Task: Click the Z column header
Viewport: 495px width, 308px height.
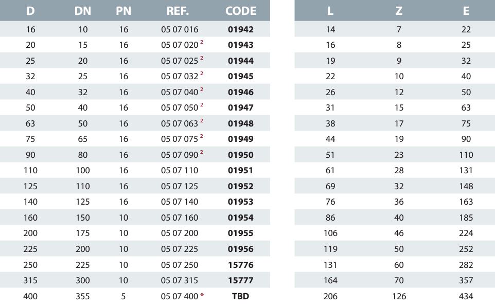Action: point(399,11)
